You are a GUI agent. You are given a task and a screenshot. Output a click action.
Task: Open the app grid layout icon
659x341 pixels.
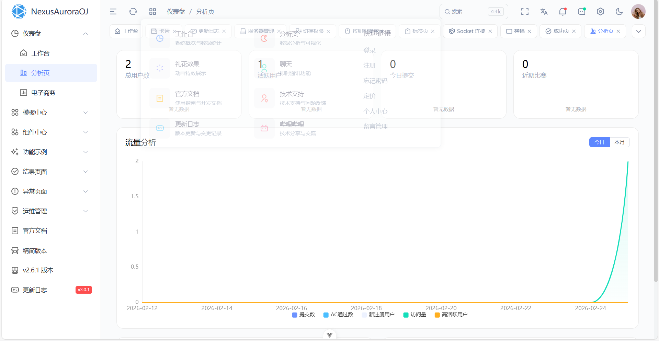152,11
